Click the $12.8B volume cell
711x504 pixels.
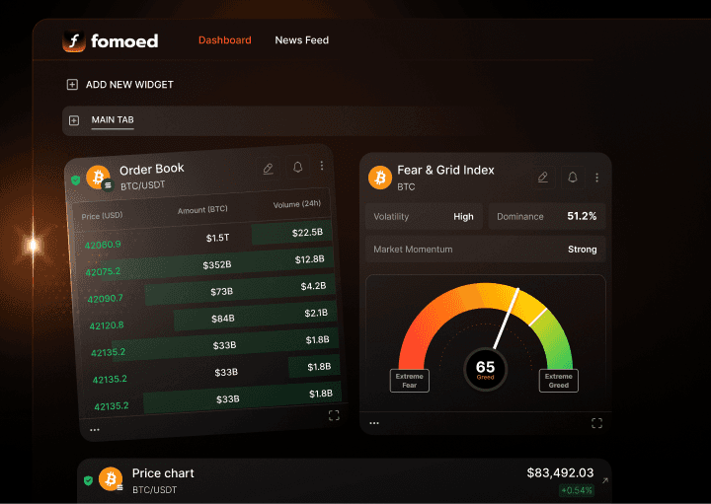pos(310,259)
